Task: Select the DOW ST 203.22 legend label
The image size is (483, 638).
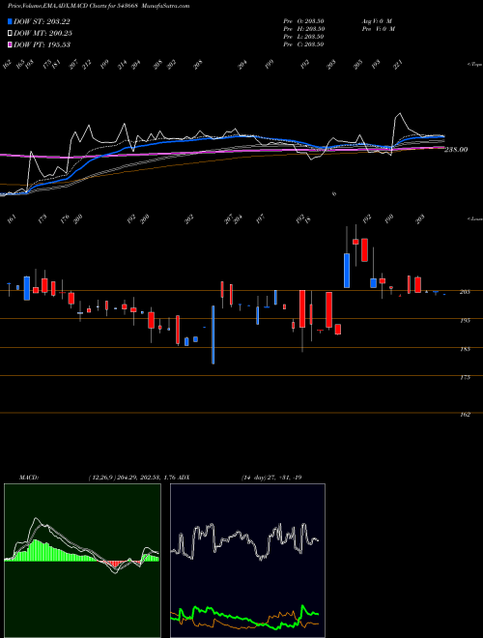Action: coord(42,21)
